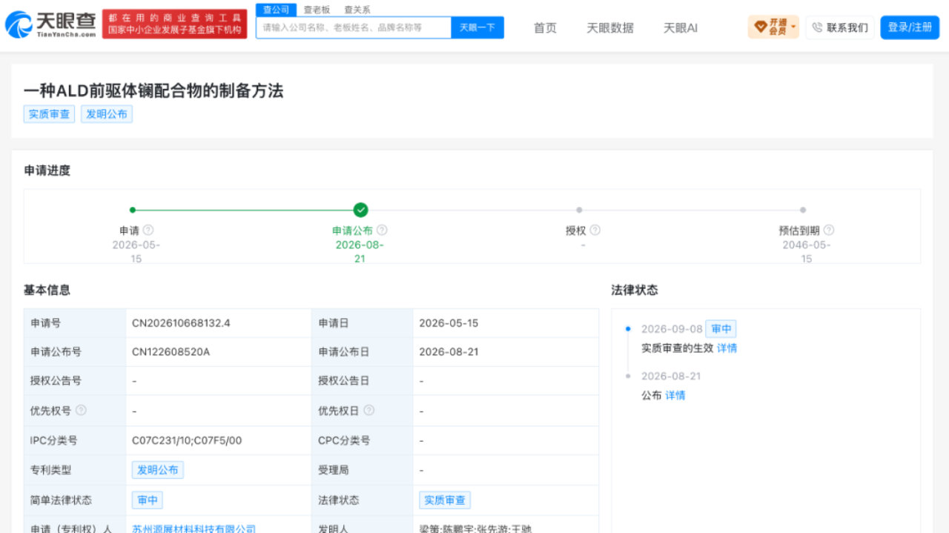Click the 审中 tag in 法律状态 timeline
Screen dimensions: 949x533
721,329
